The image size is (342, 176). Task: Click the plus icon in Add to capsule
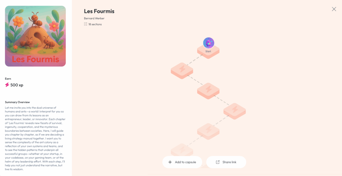pos(170,162)
